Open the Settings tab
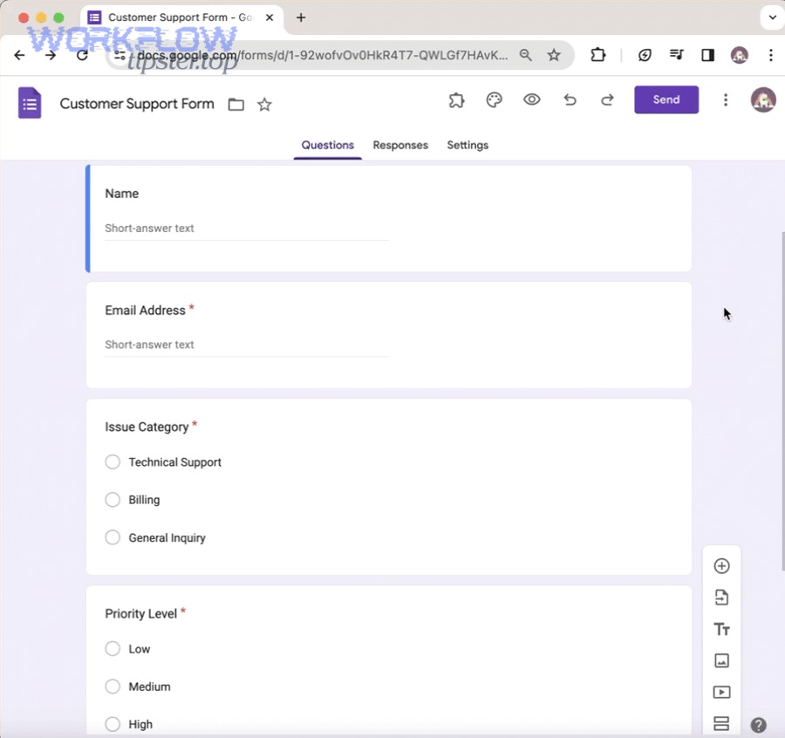The height and width of the screenshot is (738, 785). (468, 145)
